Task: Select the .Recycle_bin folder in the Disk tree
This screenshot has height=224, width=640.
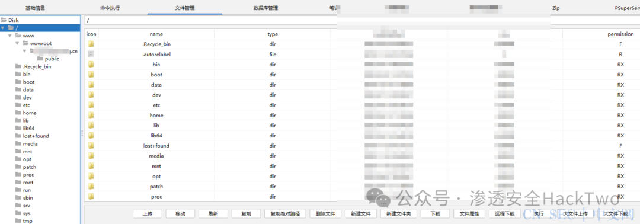Action: tap(37, 66)
